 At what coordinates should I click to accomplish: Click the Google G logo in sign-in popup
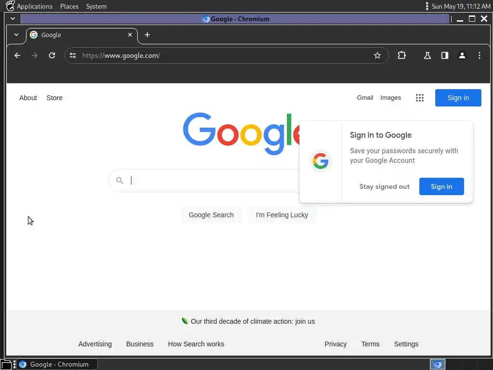click(x=320, y=161)
